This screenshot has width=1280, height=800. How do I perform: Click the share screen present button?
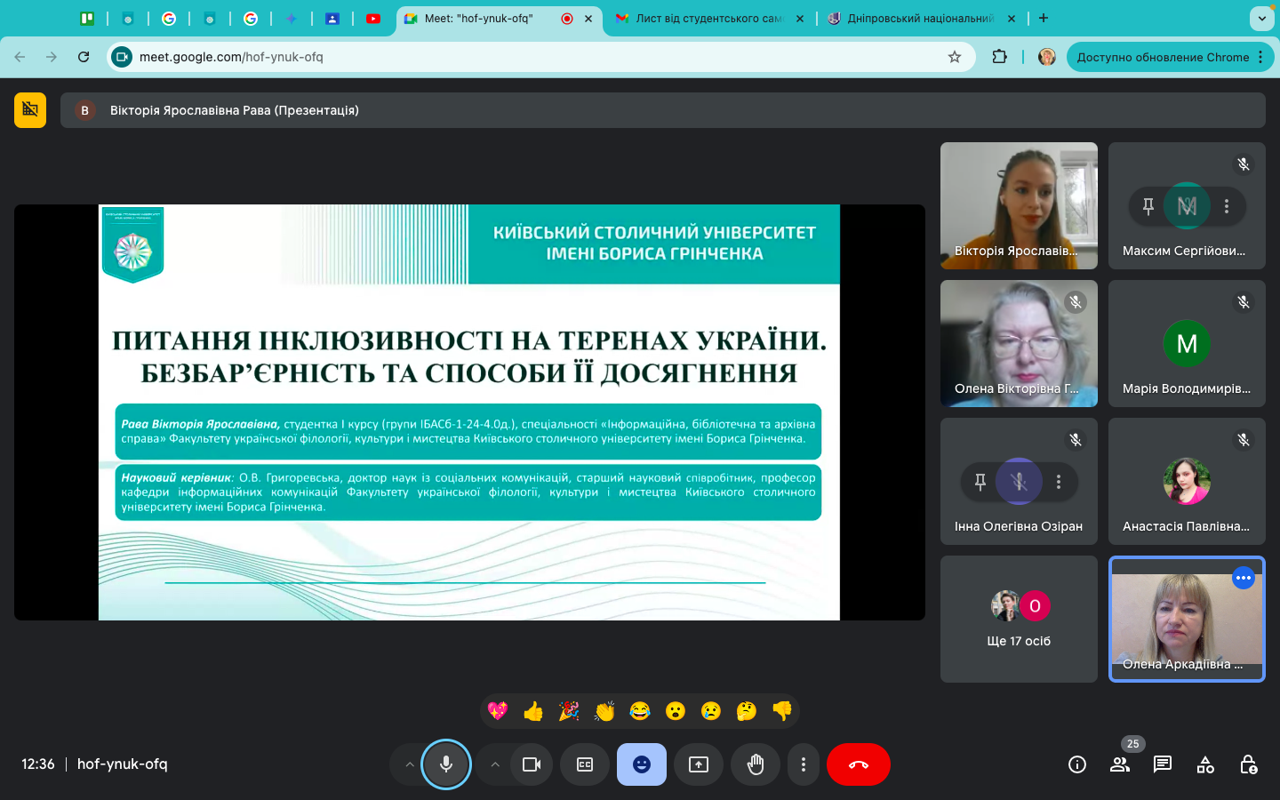[699, 764]
